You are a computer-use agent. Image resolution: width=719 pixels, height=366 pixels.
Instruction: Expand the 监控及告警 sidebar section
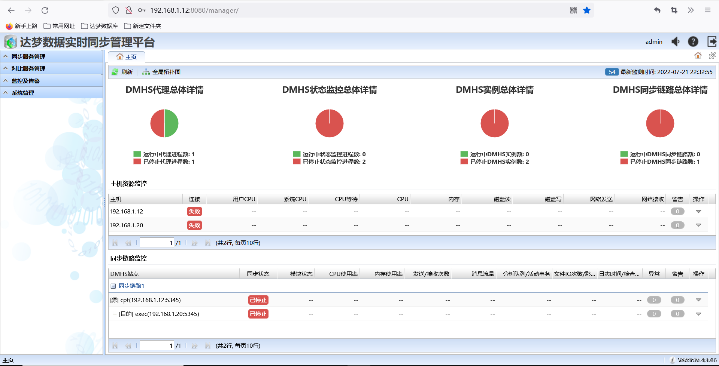pos(52,81)
